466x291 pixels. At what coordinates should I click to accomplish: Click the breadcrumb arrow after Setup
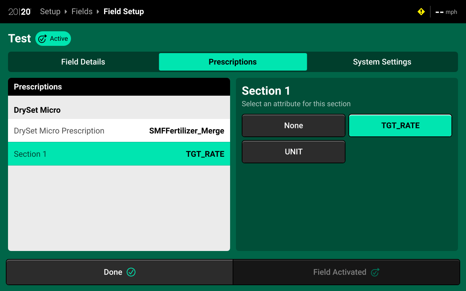click(x=66, y=12)
